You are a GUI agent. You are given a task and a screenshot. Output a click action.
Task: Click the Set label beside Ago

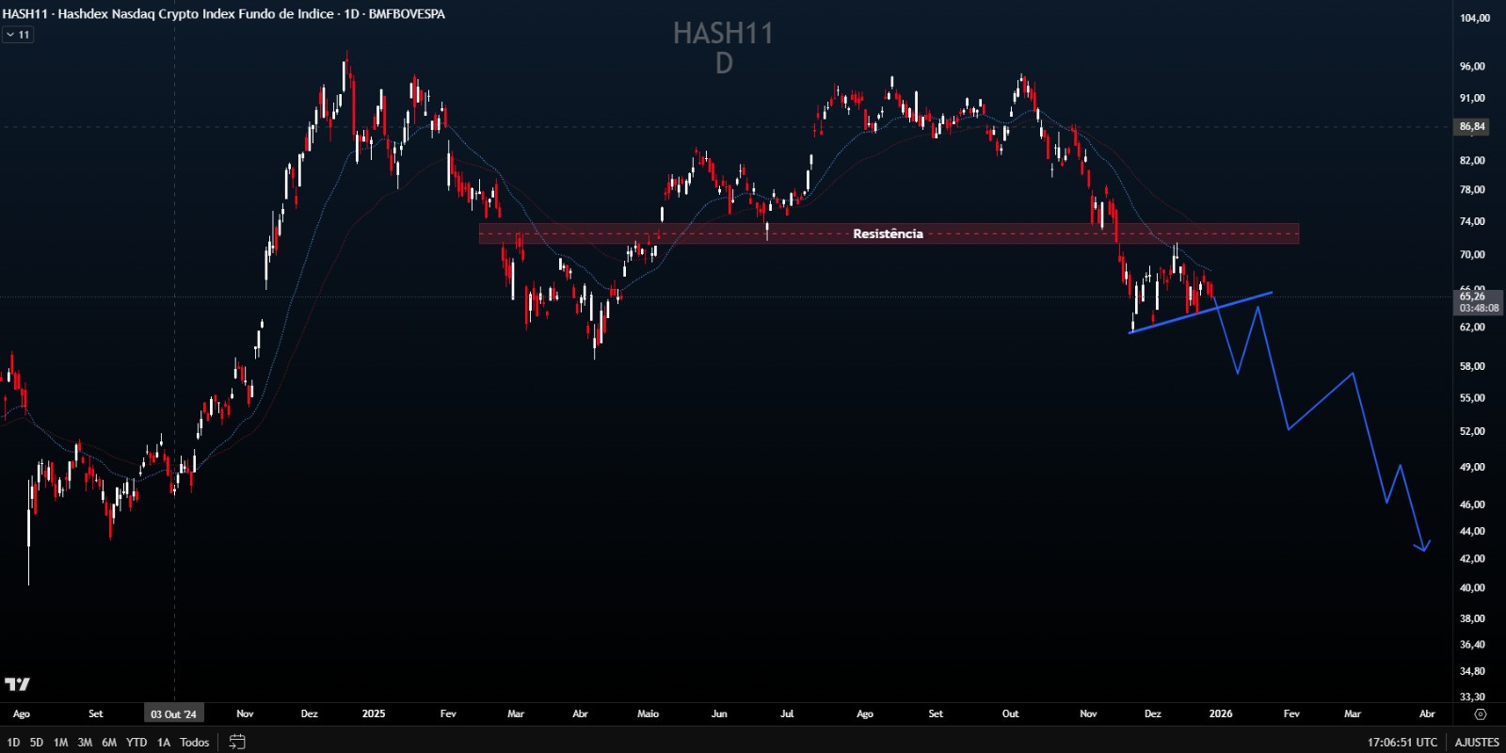point(95,713)
